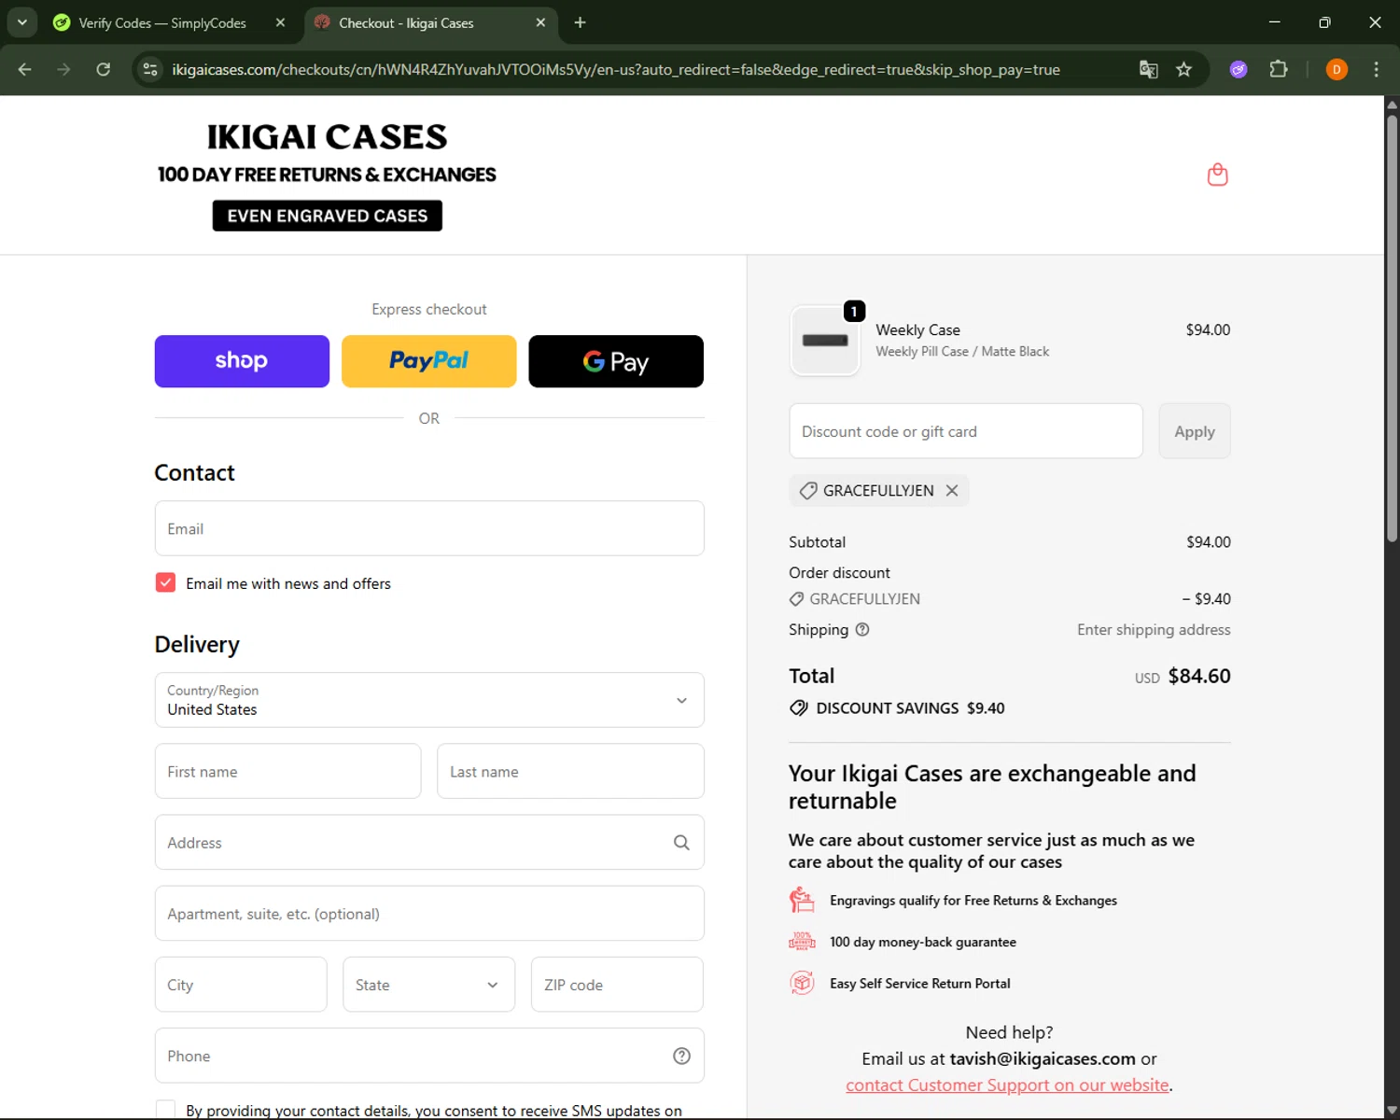Open the shopping bag cart icon
Screen dimensions: 1400x1120
point(1217,175)
